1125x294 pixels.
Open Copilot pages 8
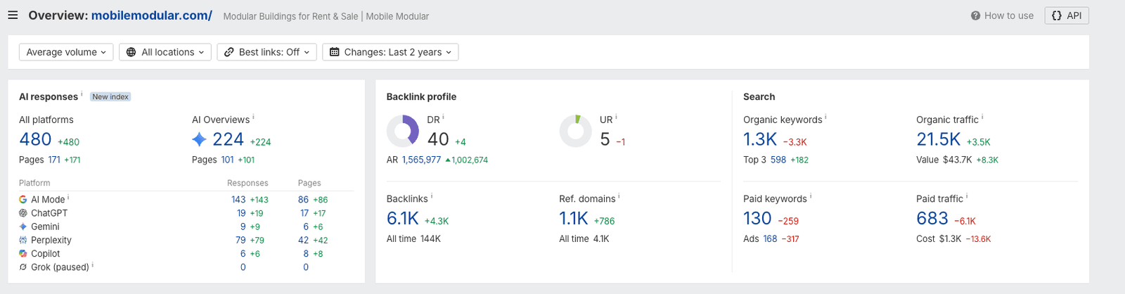306,253
